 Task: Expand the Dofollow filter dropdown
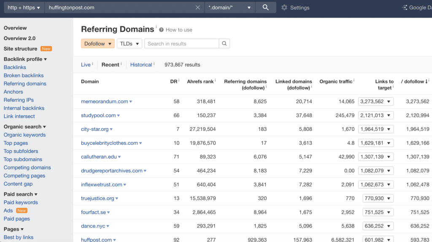point(98,44)
